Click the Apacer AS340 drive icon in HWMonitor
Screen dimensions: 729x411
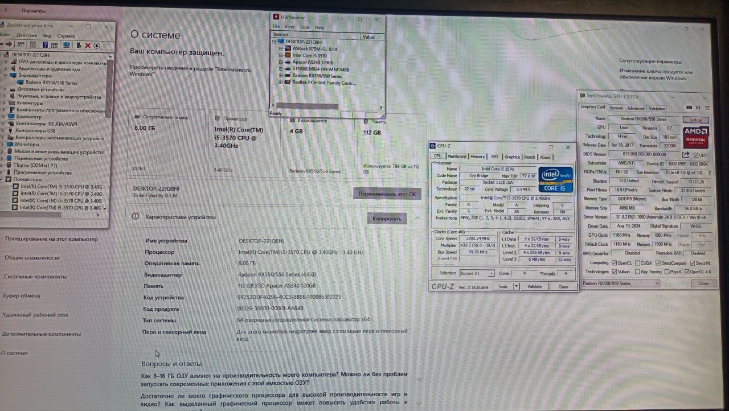288,62
